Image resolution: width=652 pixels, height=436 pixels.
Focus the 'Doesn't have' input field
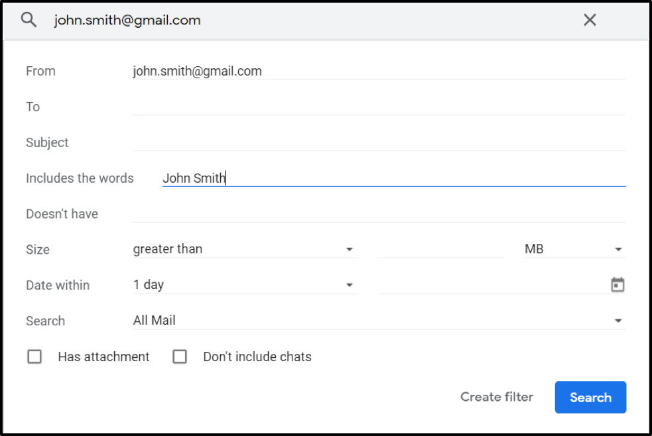(378, 215)
